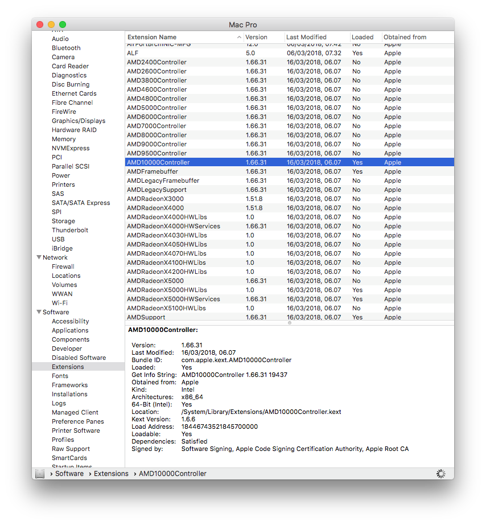Select Parallel SCSI in the sidebar
This screenshot has width=486, height=525.
(71, 166)
